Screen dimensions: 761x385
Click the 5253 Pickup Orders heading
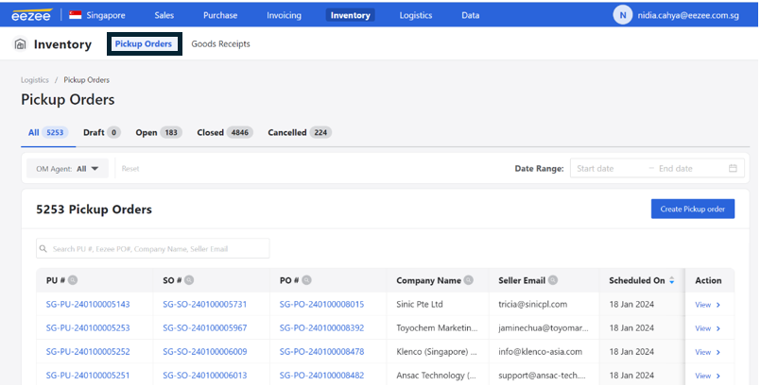pos(95,209)
